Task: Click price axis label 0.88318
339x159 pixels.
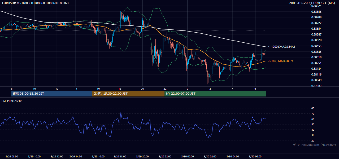Action: point(316,57)
